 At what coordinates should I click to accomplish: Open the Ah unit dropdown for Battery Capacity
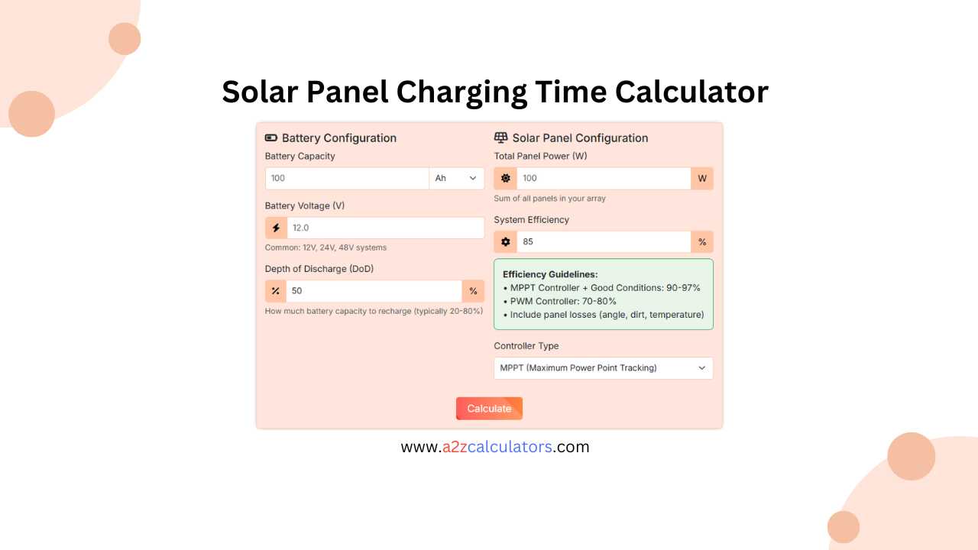pos(456,178)
